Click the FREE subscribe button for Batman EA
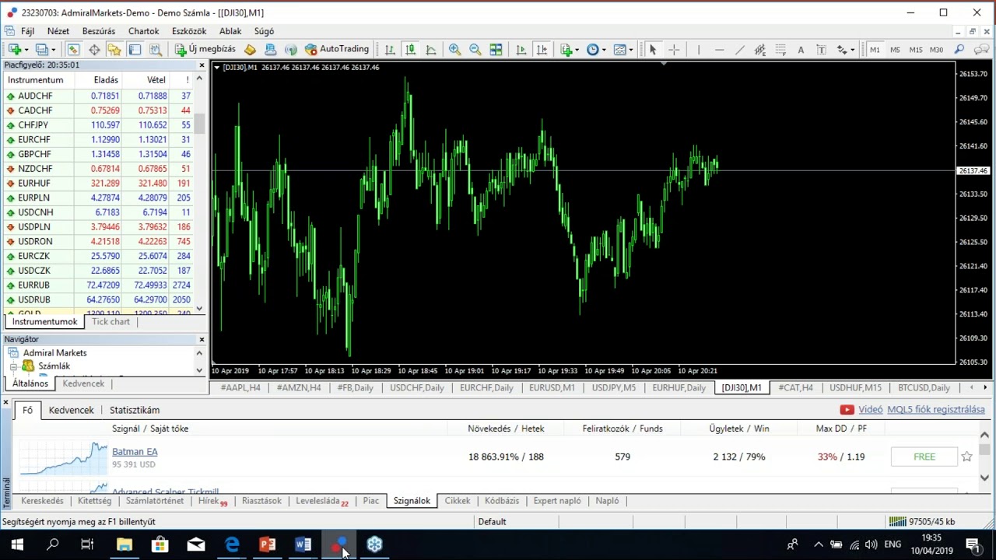Viewport: 996px width, 560px height. click(x=924, y=457)
